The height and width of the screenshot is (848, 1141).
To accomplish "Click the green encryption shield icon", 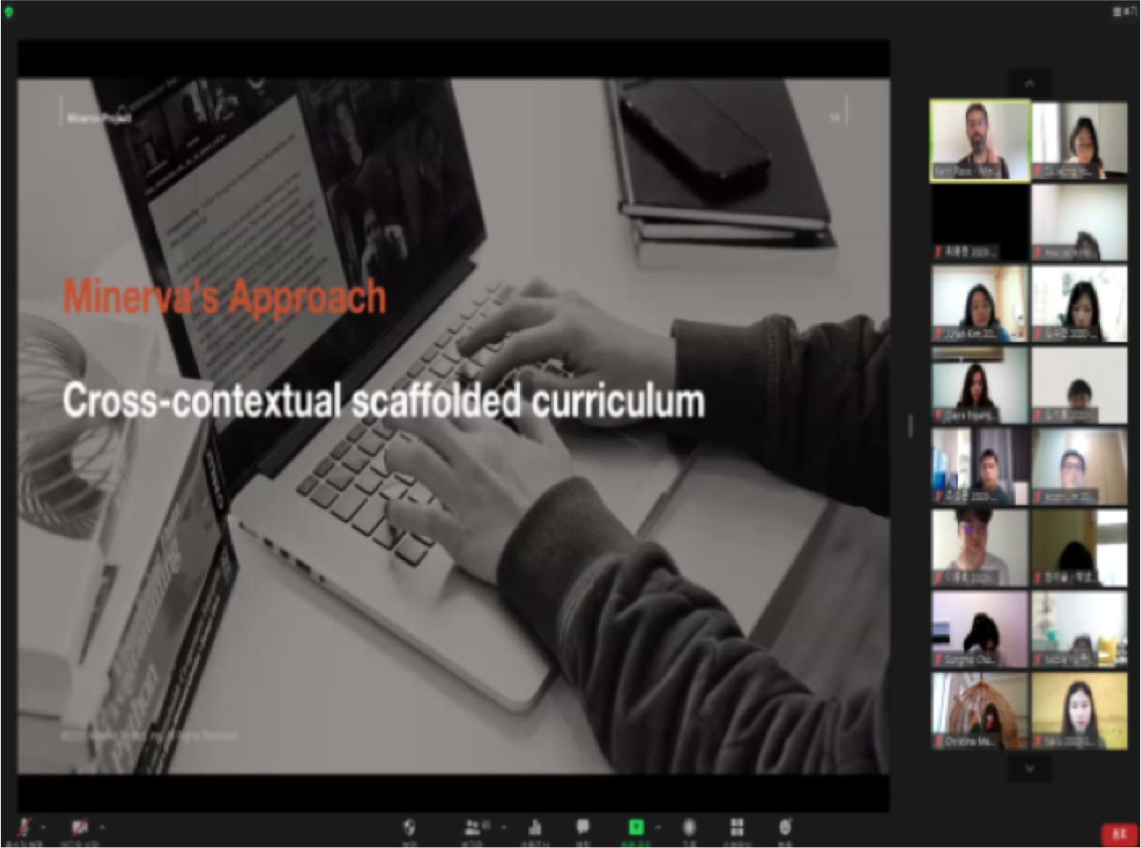I will tap(9, 12).
